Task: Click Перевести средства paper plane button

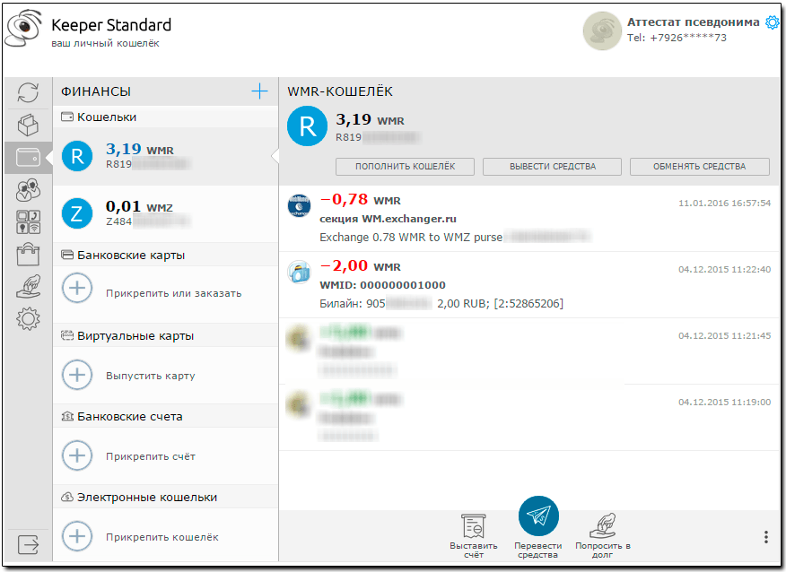Action: click(538, 517)
